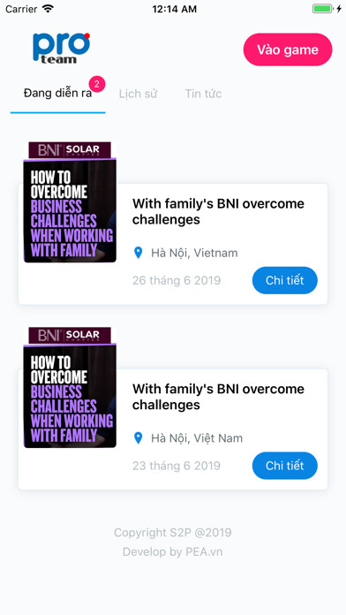The image size is (346, 615).
Task: Open Chi tiết for the 26 tháng 6 event
Action: pyautogui.click(x=285, y=280)
